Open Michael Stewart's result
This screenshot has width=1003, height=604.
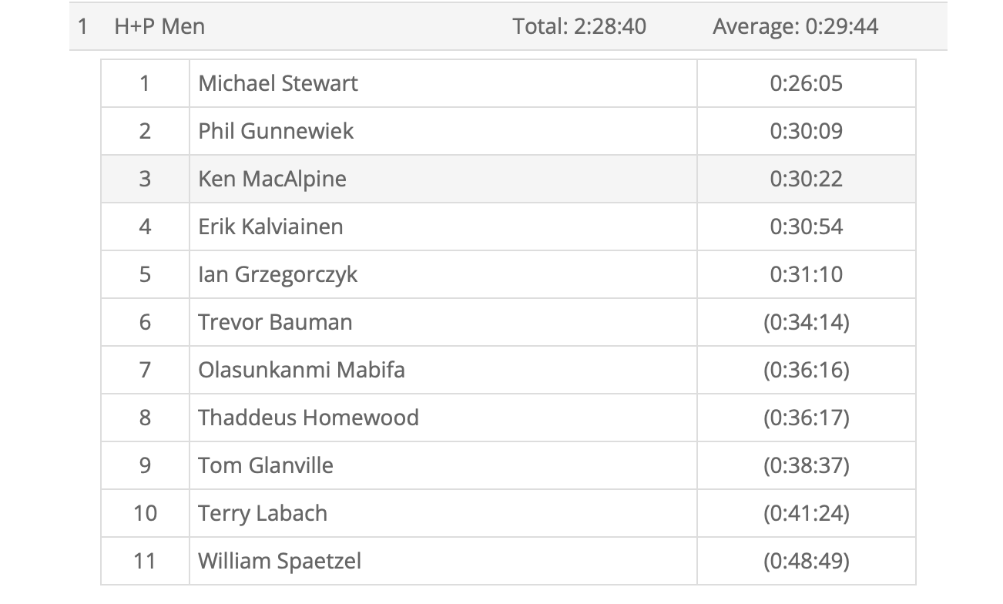[278, 83]
